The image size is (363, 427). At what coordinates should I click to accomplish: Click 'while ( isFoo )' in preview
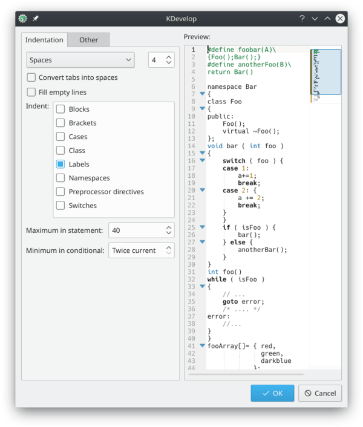(x=236, y=279)
